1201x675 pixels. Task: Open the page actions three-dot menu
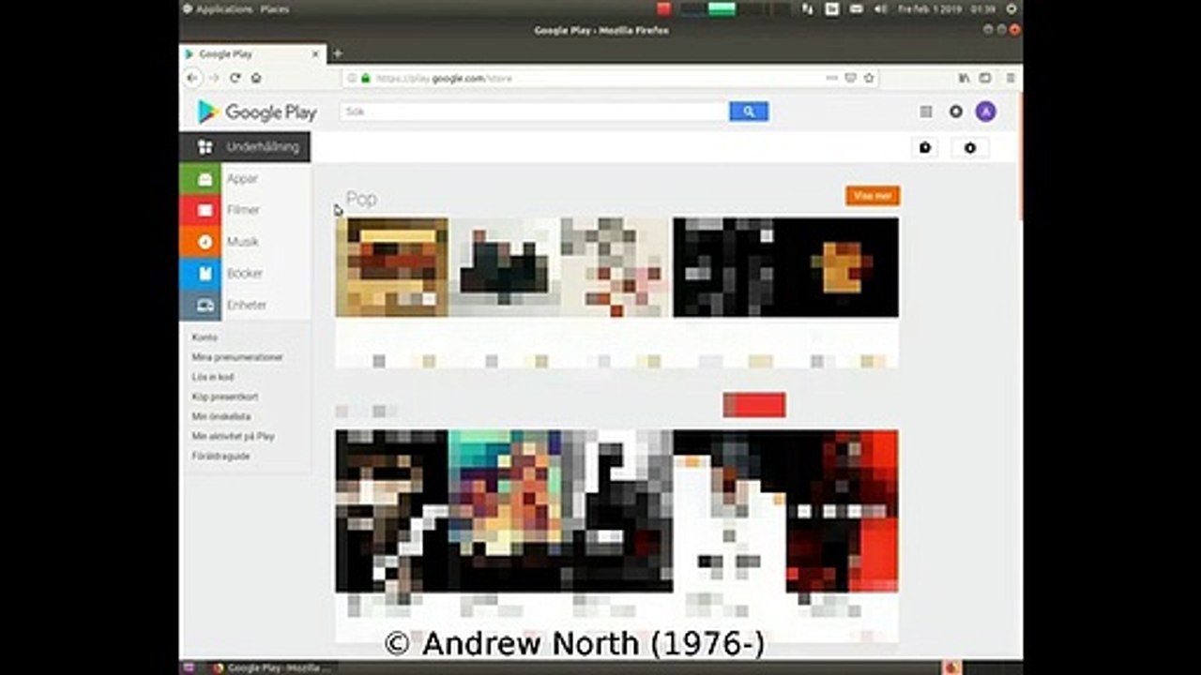pyautogui.click(x=831, y=79)
